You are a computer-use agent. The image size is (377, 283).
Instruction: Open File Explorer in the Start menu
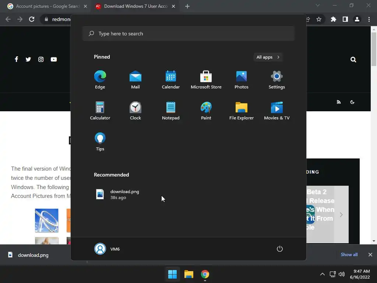point(242,111)
